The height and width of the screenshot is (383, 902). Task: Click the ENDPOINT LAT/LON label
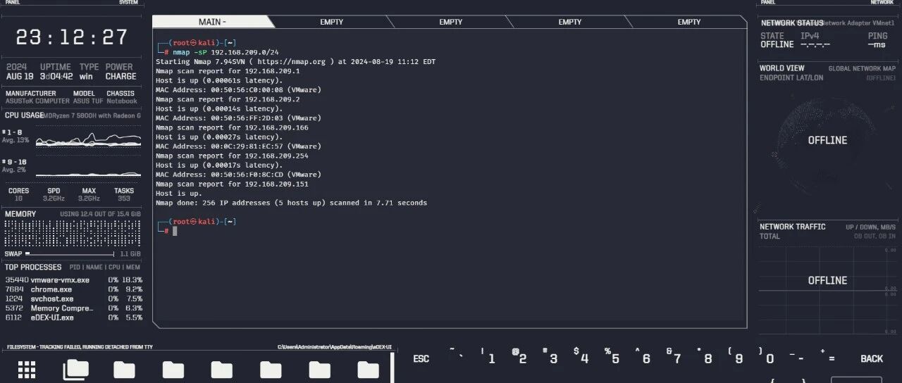[791, 77]
